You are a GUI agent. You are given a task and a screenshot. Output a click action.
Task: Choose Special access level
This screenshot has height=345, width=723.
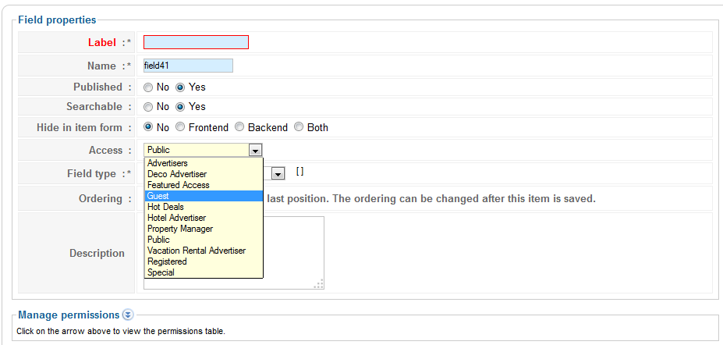coord(204,272)
